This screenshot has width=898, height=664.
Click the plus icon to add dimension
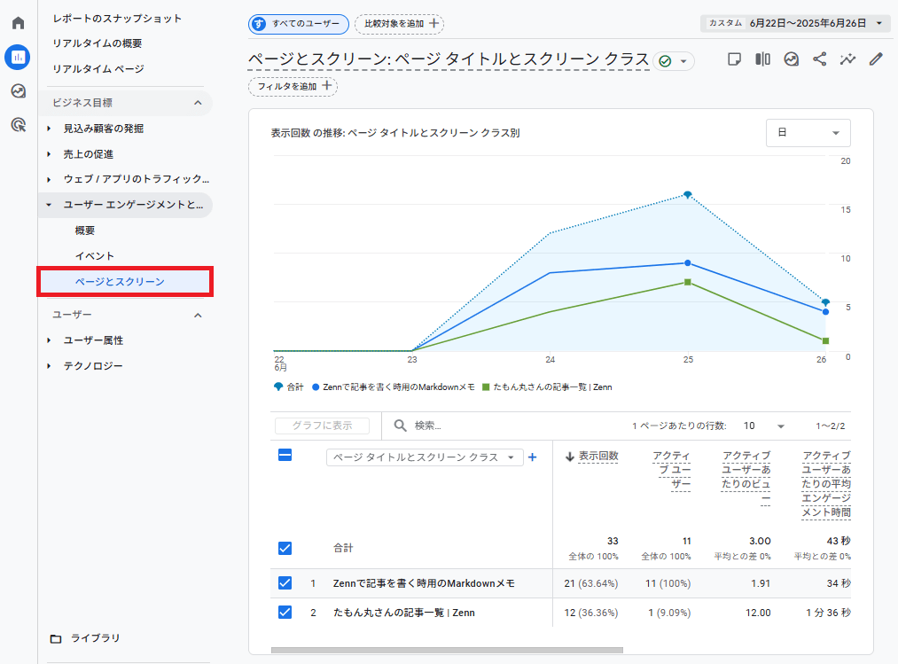tap(533, 457)
